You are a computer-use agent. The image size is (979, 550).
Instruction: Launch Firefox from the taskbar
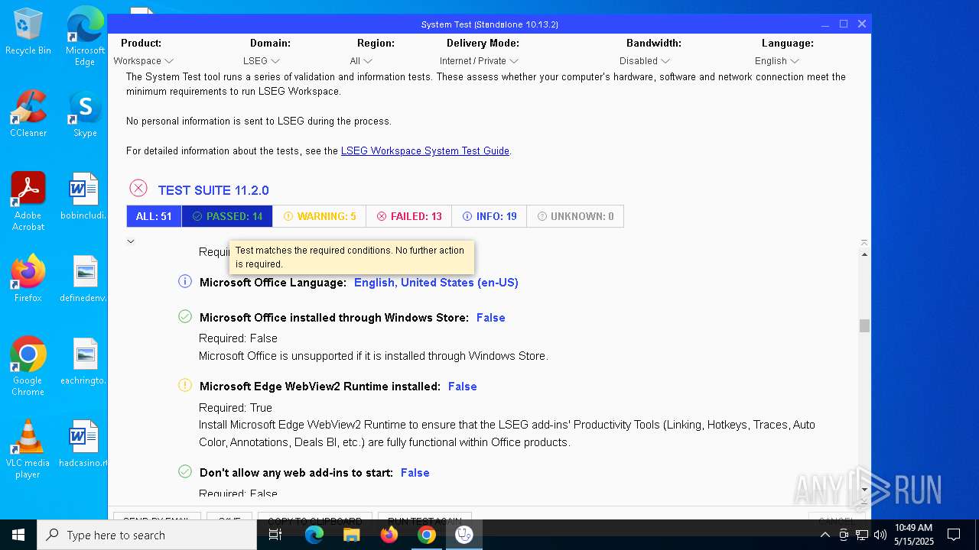[389, 535]
